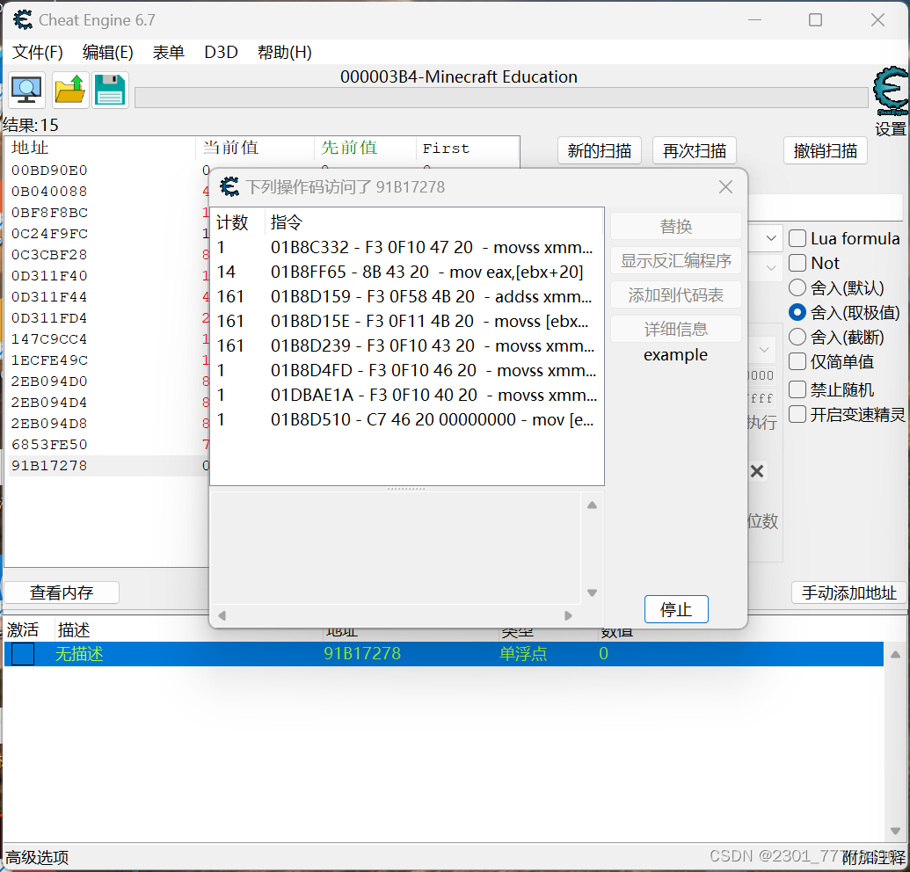
Task: Click the 再次扫描 button
Action: pos(694,151)
